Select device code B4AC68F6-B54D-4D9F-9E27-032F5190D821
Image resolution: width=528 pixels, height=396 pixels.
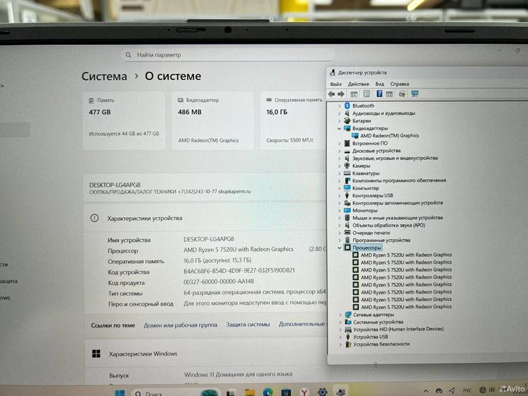click(239, 271)
